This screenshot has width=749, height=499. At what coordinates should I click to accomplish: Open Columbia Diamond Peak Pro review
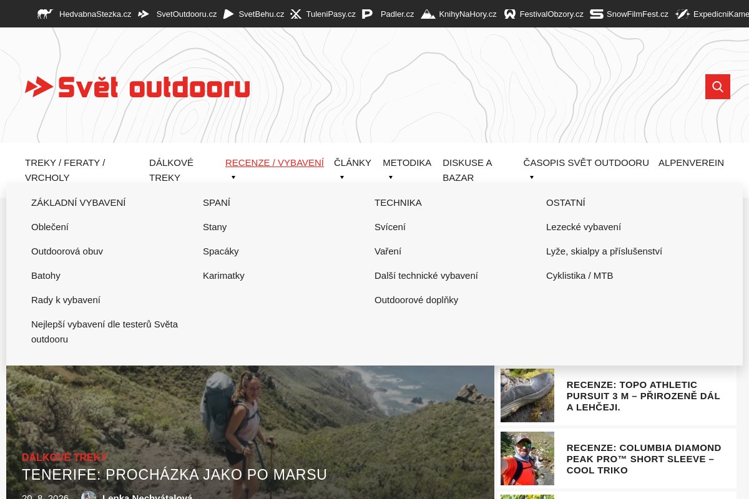click(644, 458)
